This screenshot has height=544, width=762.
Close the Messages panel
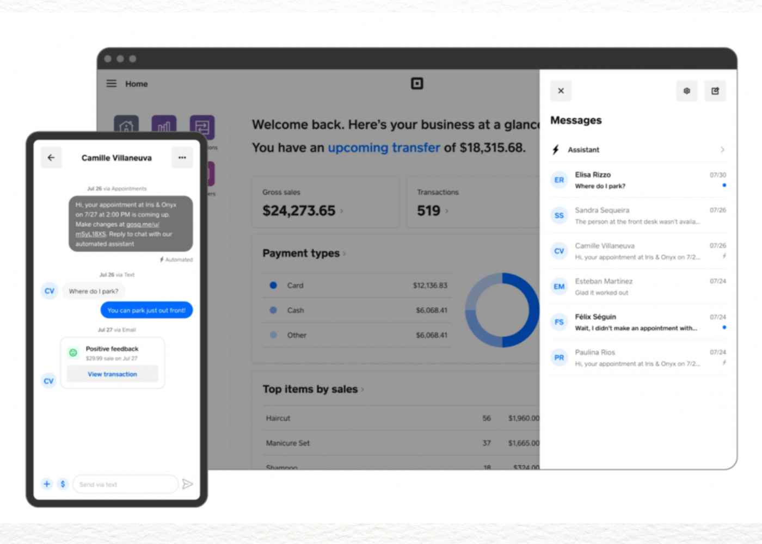(x=561, y=91)
